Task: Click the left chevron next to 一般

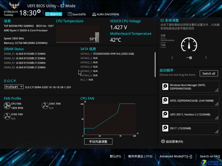Action: pyautogui.click(x=172, y=57)
